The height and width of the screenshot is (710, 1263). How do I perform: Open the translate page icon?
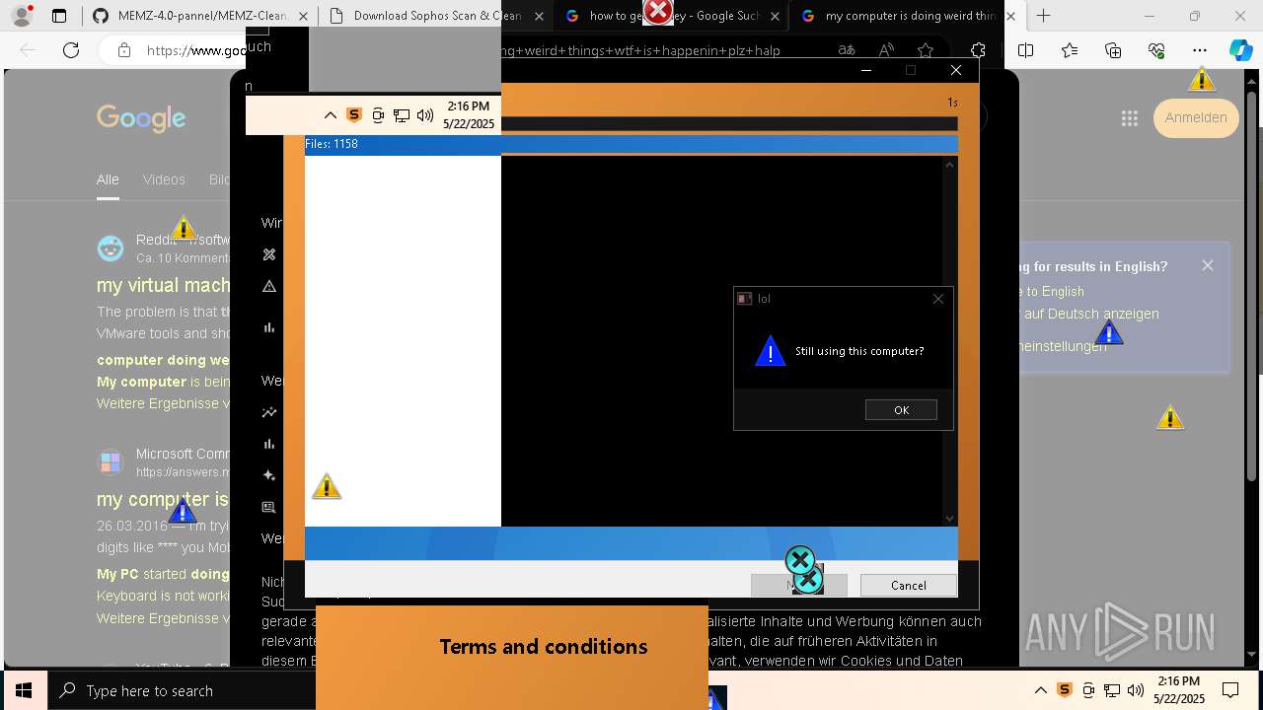click(847, 50)
